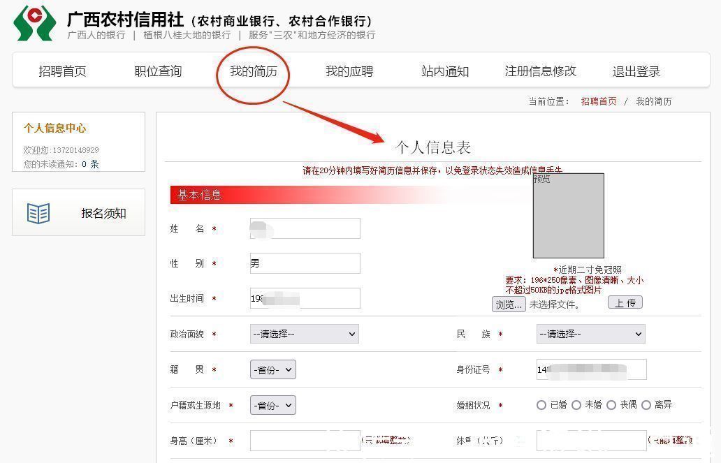Viewport: 721px width, 463px height.
Task: Select the 离异 marital status radio
Action: click(x=646, y=405)
